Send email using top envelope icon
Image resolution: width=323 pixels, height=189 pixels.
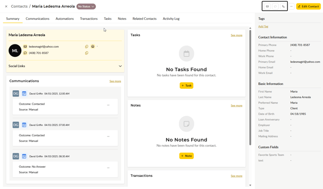point(268,6)
